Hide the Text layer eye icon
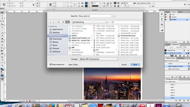Image resolution: width=190 pixels, height=107 pixels. coord(166,15)
